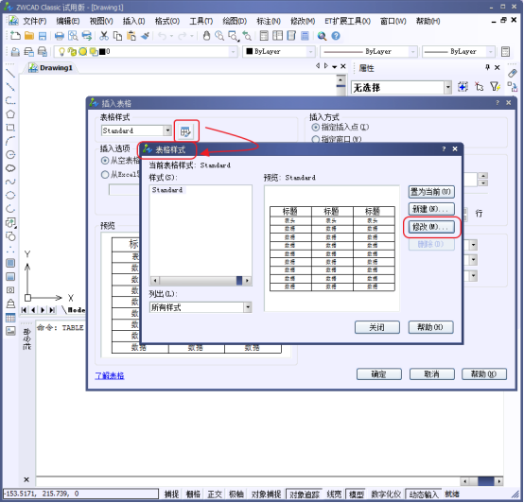This screenshot has height=503, width=524.
Task: Click the Print icon in toolbar
Action: tap(60, 36)
